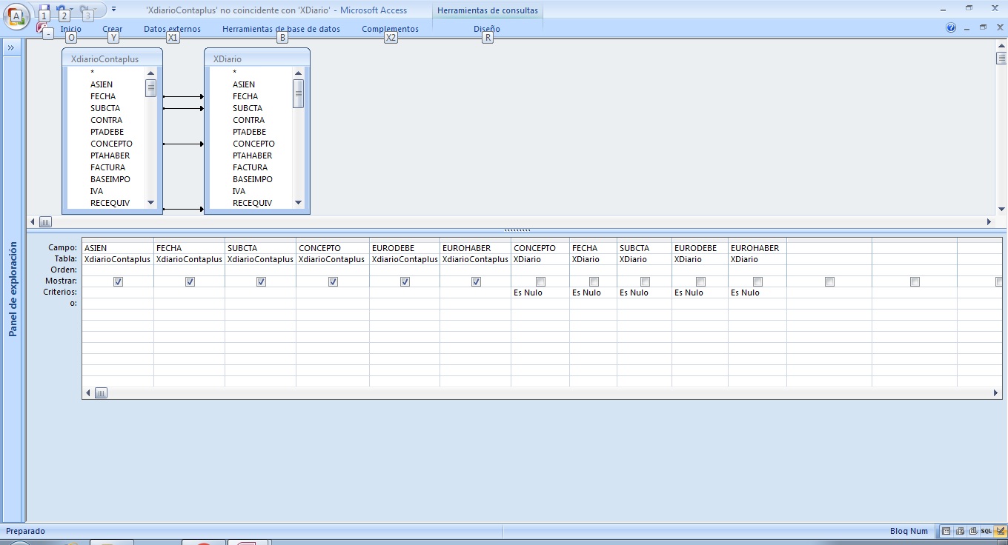Screen dimensions: 1008x545
Task: Uncheck Mostrar for ASIEN column
Action: pos(118,281)
